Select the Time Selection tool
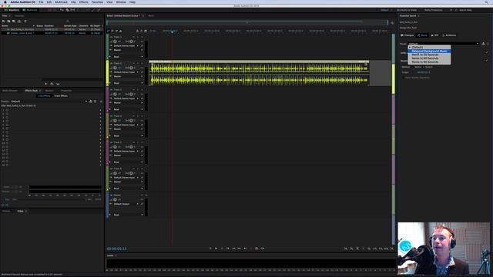The width and height of the screenshot is (493, 277). (79, 10)
